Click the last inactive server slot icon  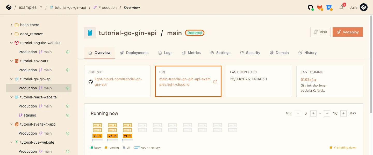pyautogui.click(x=233, y=127)
